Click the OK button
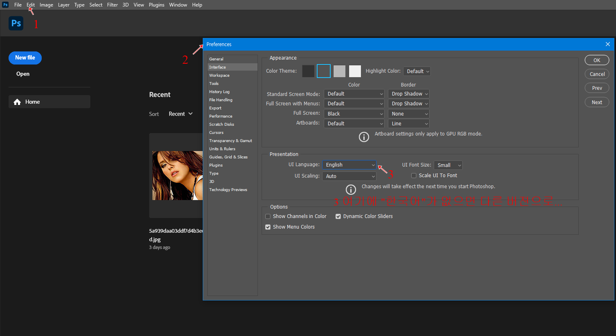This screenshot has width=616, height=336. pos(597,60)
